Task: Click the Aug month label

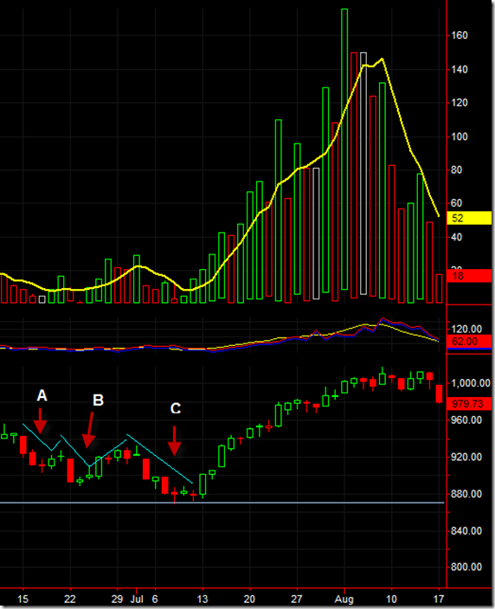Action: point(344,599)
